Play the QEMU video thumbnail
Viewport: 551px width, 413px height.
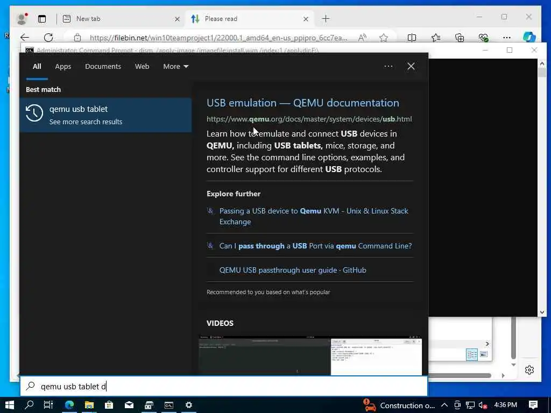310,355
